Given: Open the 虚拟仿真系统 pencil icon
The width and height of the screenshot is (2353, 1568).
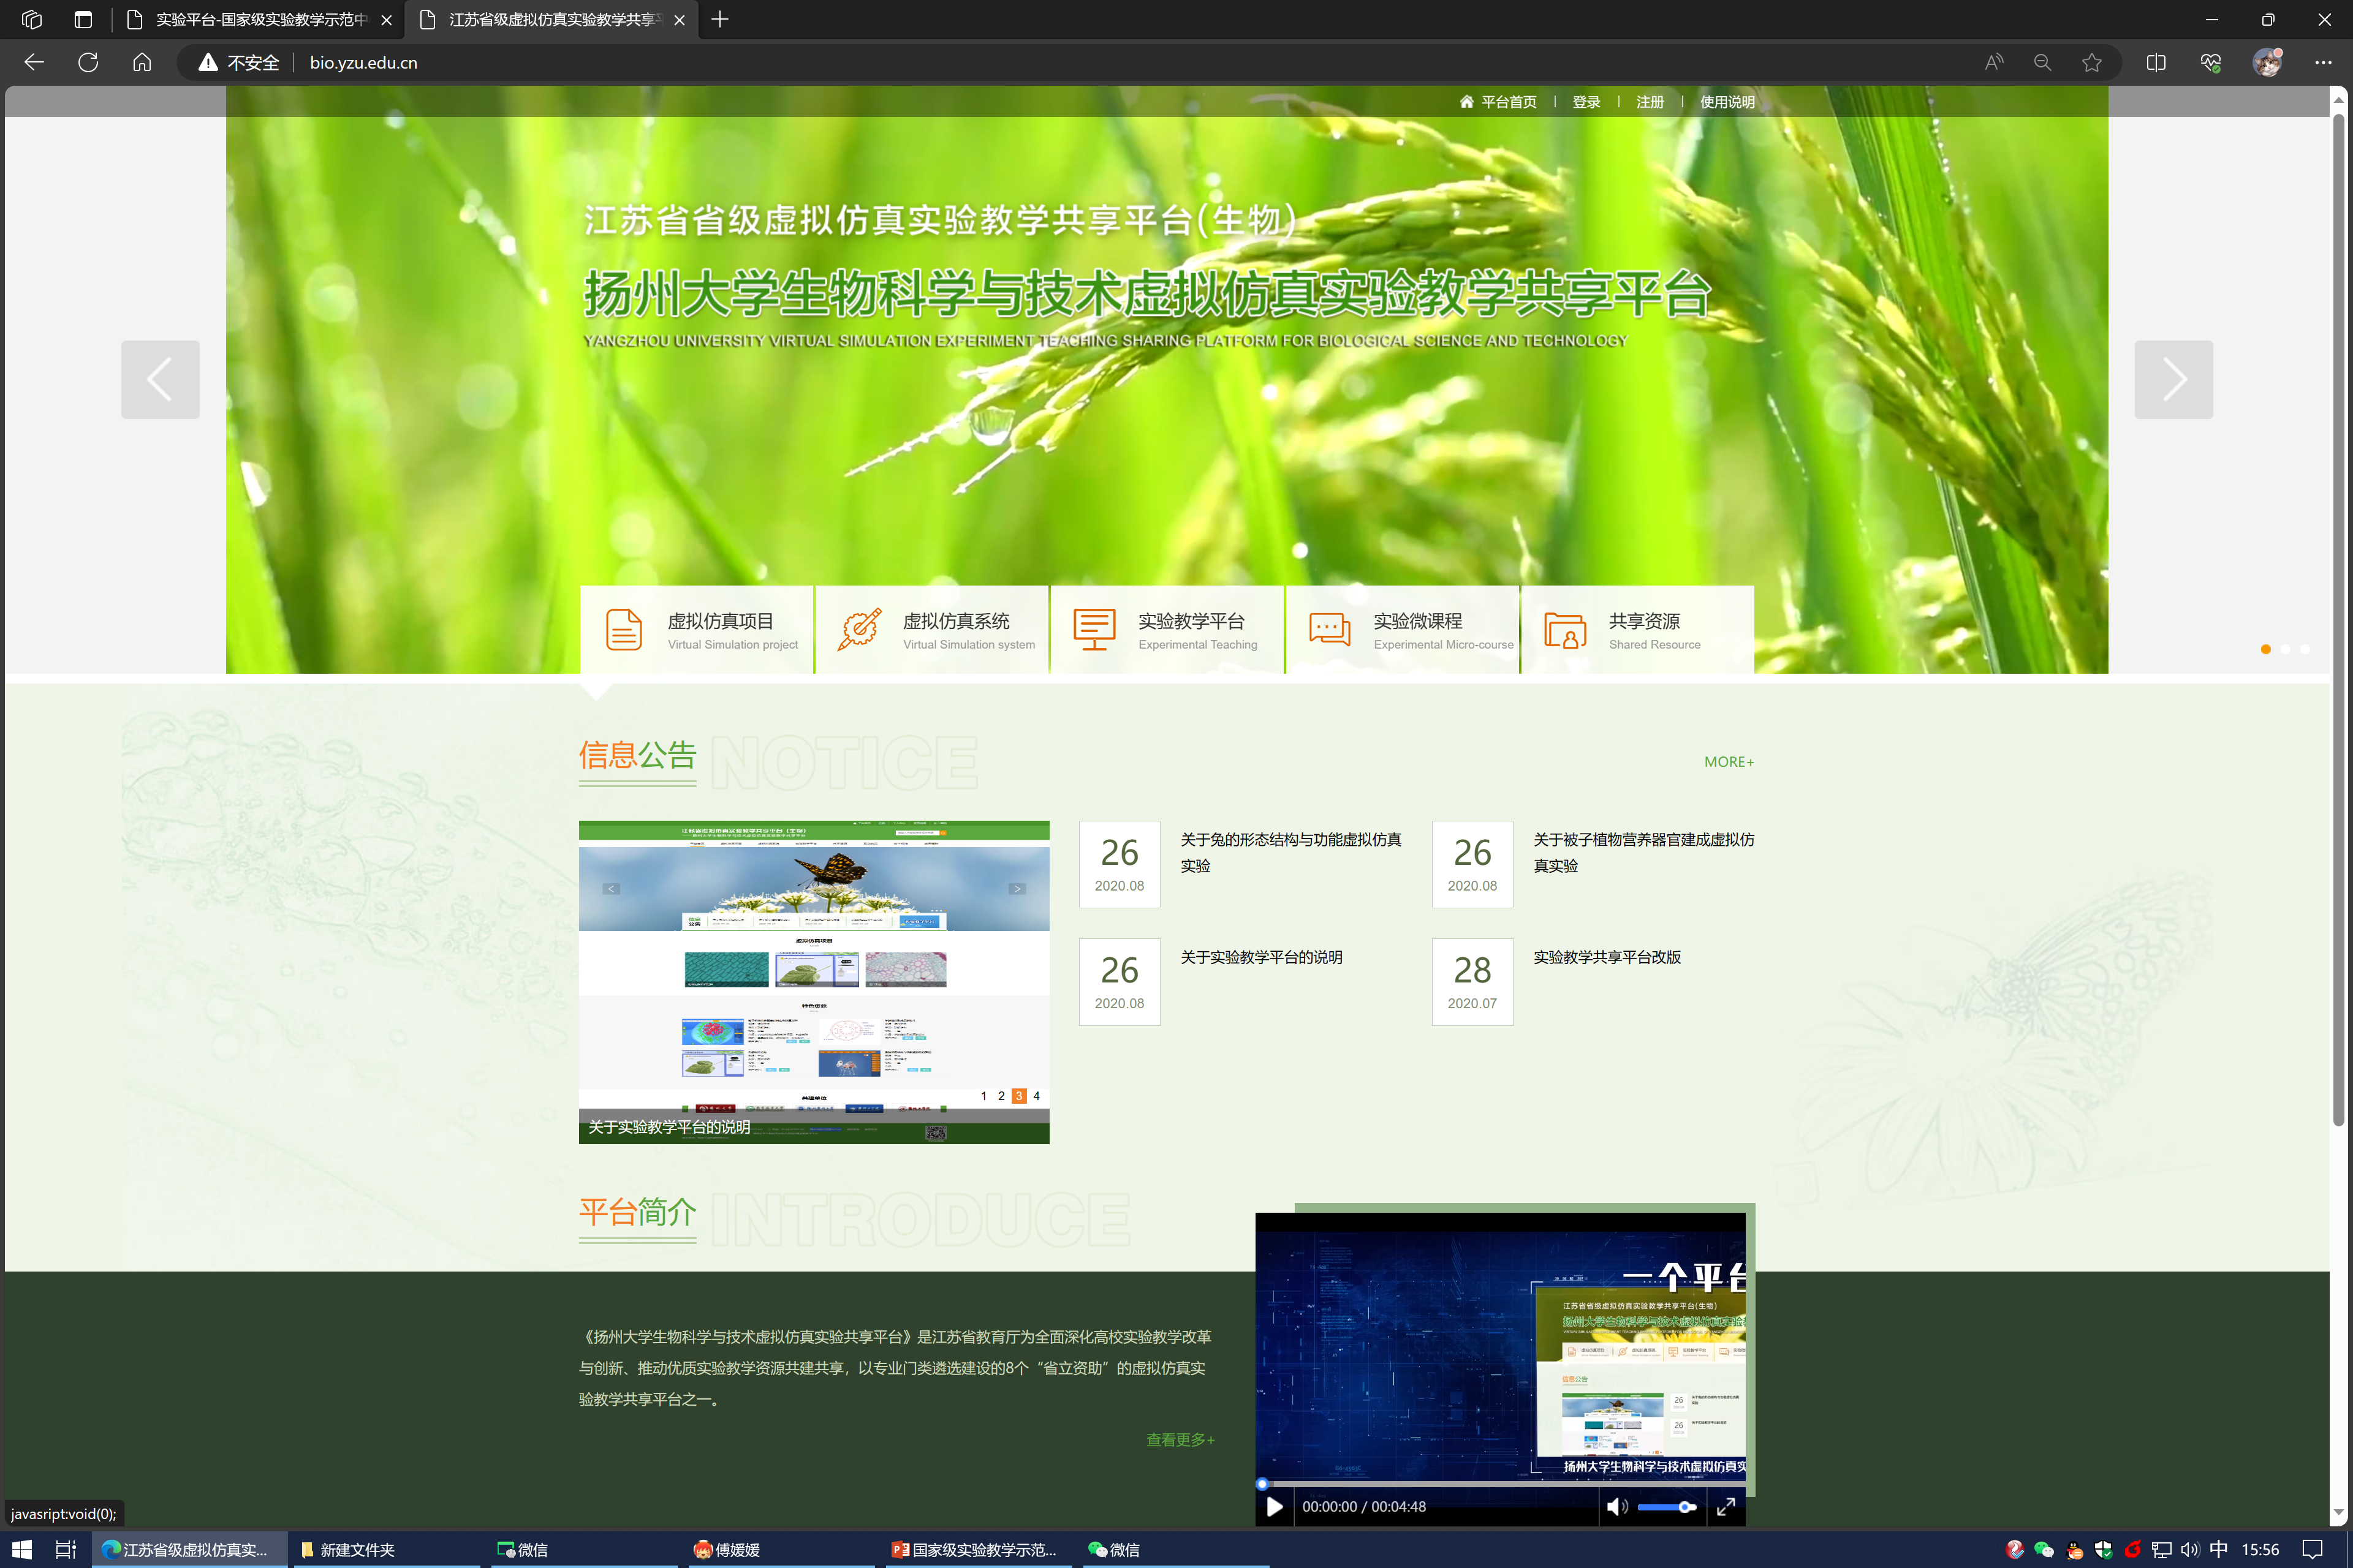Looking at the screenshot, I should tap(859, 630).
